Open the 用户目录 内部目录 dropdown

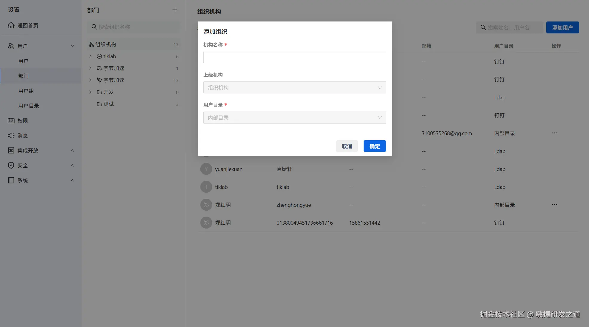[x=294, y=118]
